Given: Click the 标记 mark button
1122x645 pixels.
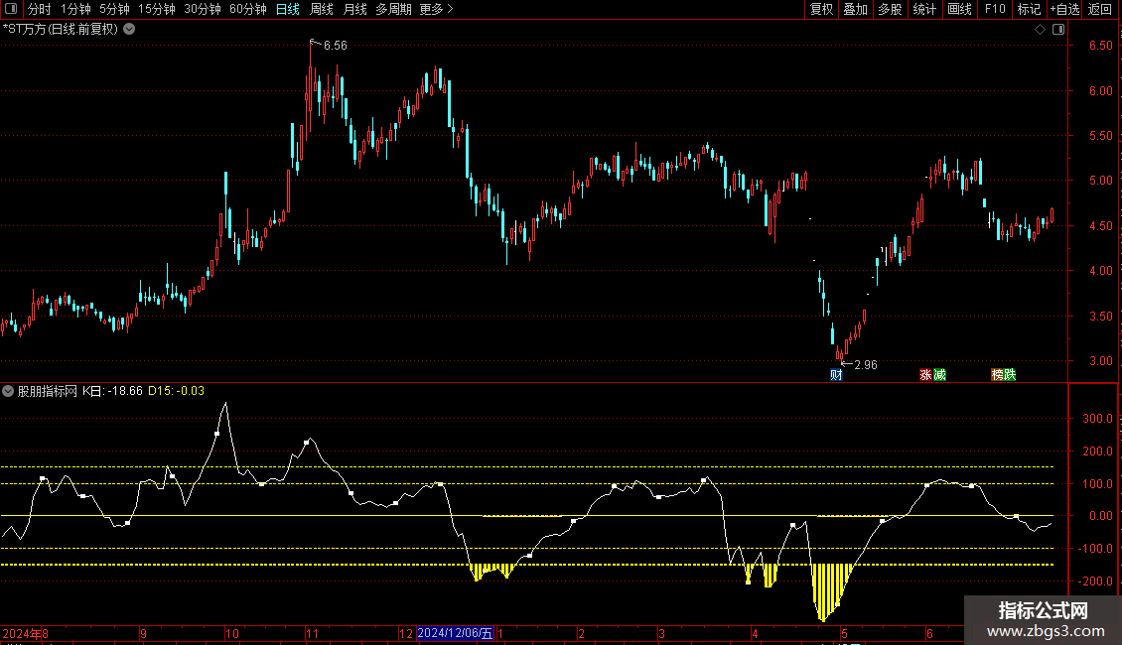Looking at the screenshot, I should 1029,9.
